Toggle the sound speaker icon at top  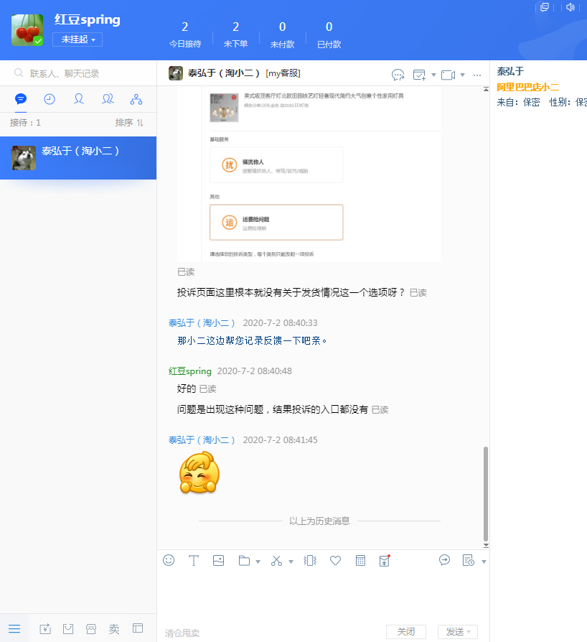pyautogui.click(x=570, y=7)
